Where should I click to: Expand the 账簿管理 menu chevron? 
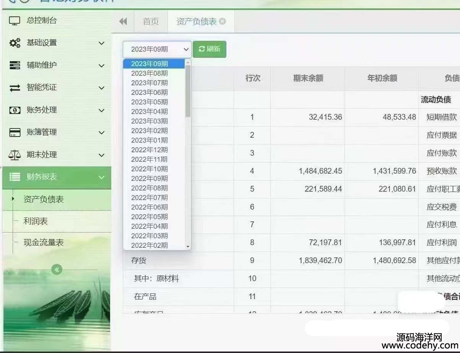tap(101, 133)
